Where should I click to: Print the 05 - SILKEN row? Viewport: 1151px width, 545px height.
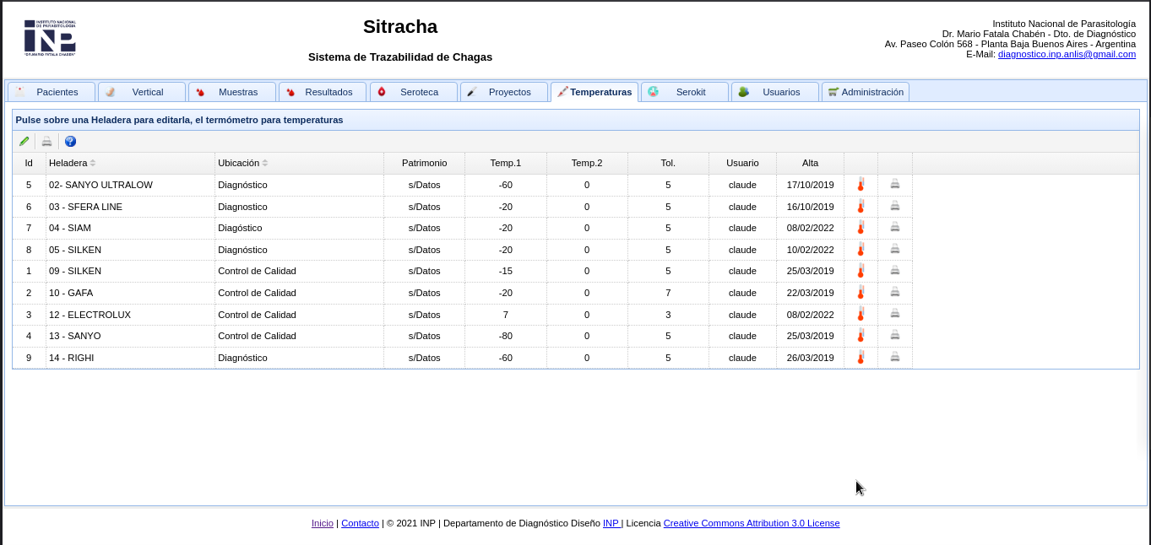(x=895, y=250)
